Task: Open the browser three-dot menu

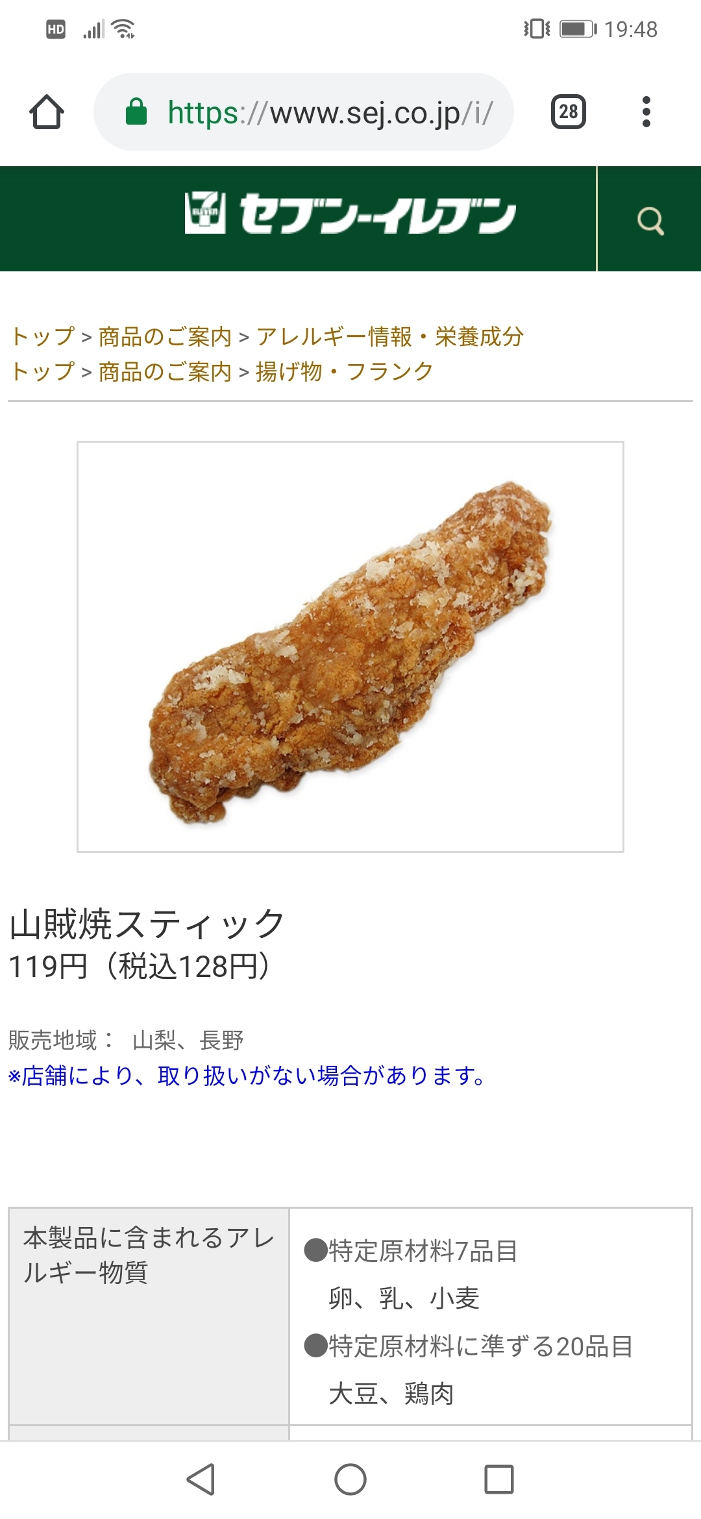Action: click(646, 112)
